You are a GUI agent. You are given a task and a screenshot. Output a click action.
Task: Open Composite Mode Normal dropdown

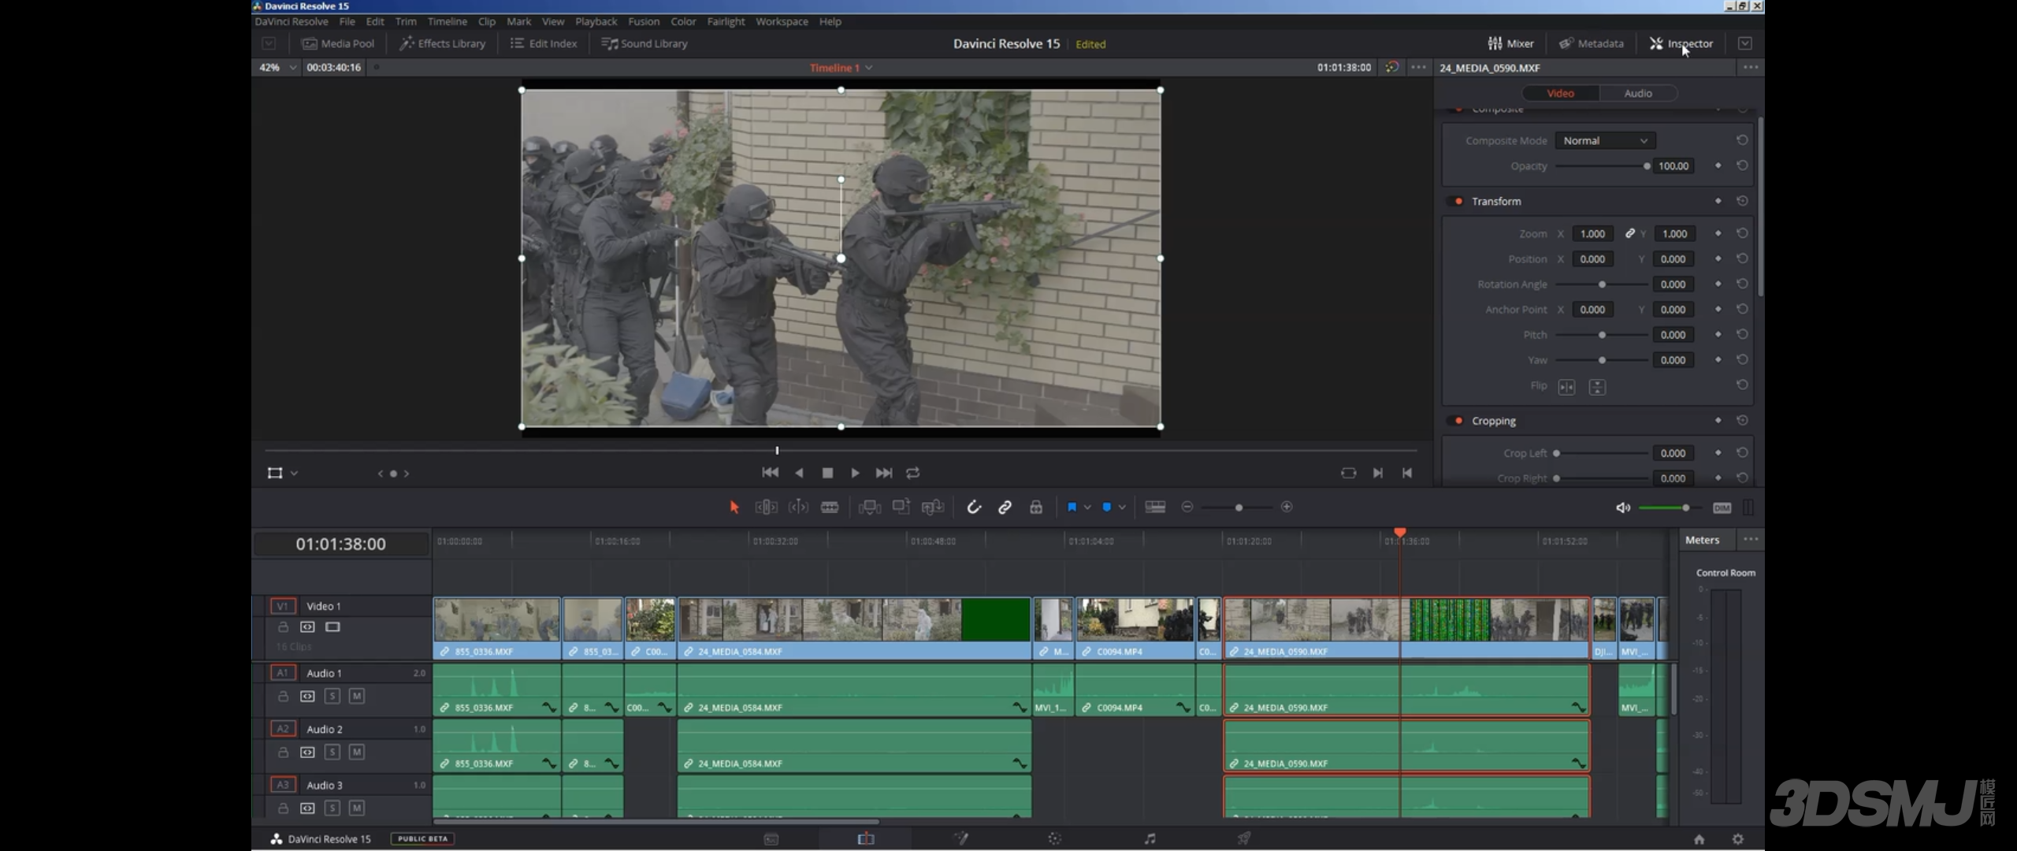1605,140
